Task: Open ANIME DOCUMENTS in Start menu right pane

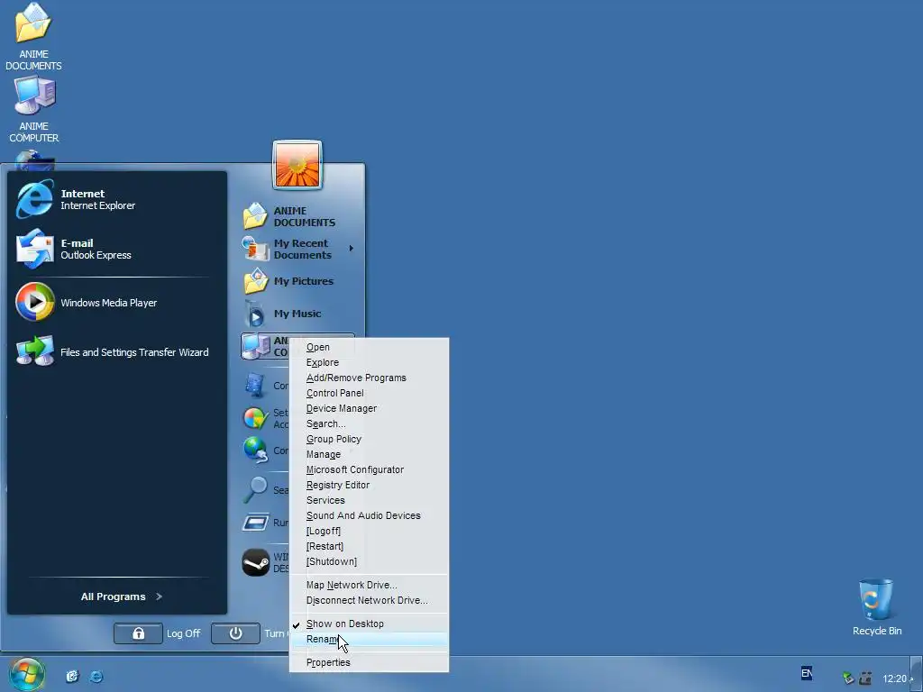Action: point(297,216)
